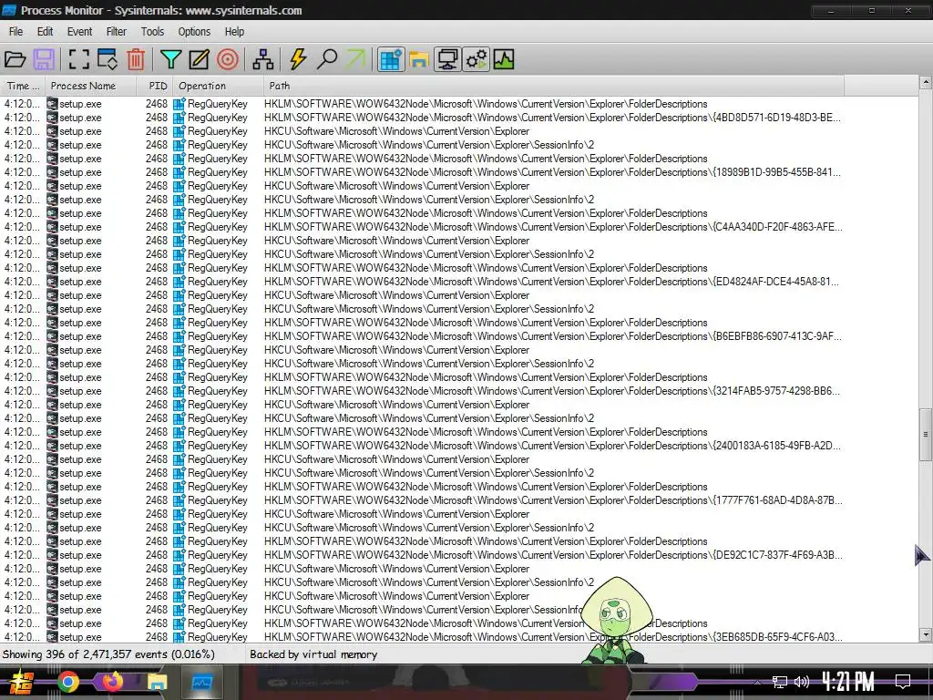Click the Time column header
This screenshot has width=933, height=700.
point(23,86)
